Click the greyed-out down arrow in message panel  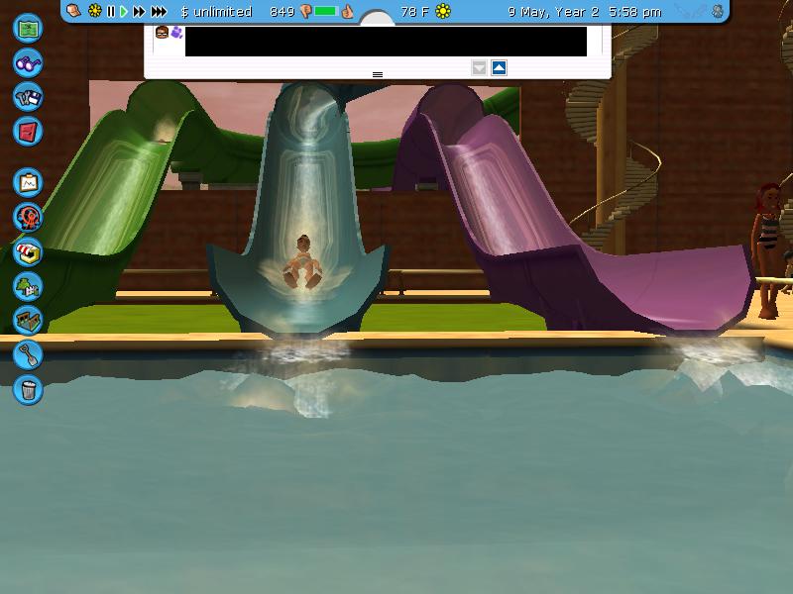pos(479,67)
